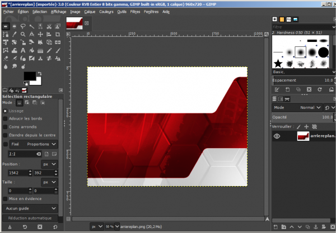The height and width of the screenshot is (233, 336).
Task: Select the Hardness 050 brush thumbnail
Action: coord(300,52)
